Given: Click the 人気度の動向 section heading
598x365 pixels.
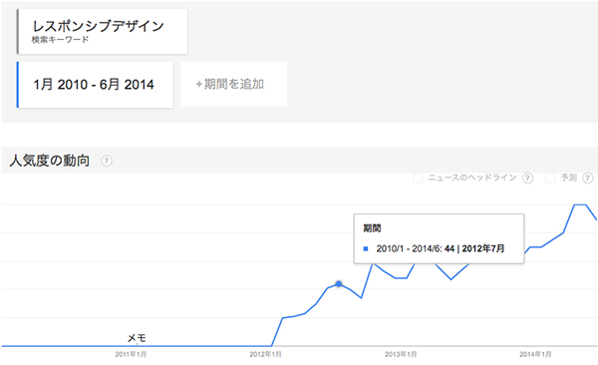Looking at the screenshot, I should point(50,161).
